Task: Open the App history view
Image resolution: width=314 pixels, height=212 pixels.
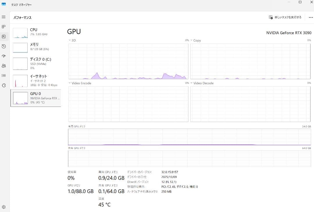Action: [x=3, y=46]
